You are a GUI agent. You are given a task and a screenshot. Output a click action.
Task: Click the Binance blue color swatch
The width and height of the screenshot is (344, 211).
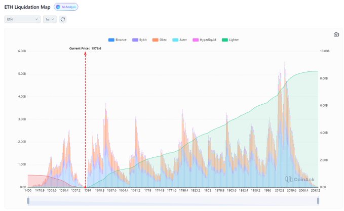pos(111,40)
